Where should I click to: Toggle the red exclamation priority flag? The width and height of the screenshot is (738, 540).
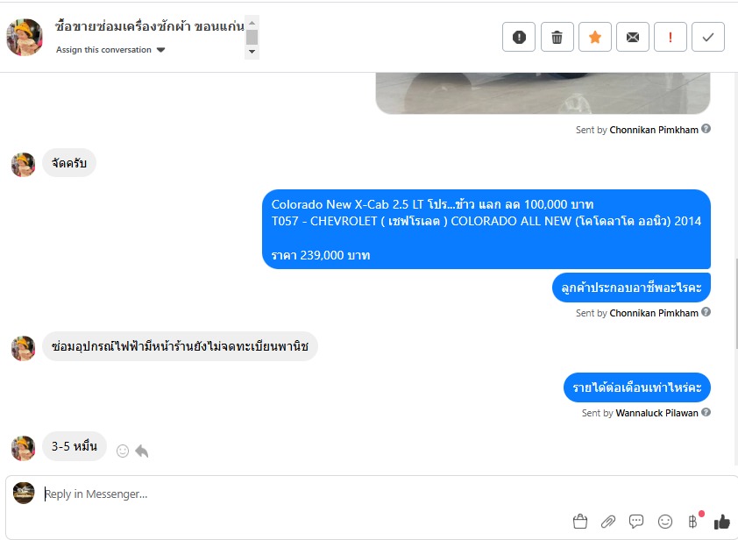(x=671, y=37)
